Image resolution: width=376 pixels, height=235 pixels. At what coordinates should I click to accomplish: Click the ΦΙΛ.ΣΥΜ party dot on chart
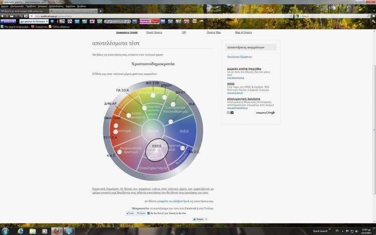(x=153, y=95)
